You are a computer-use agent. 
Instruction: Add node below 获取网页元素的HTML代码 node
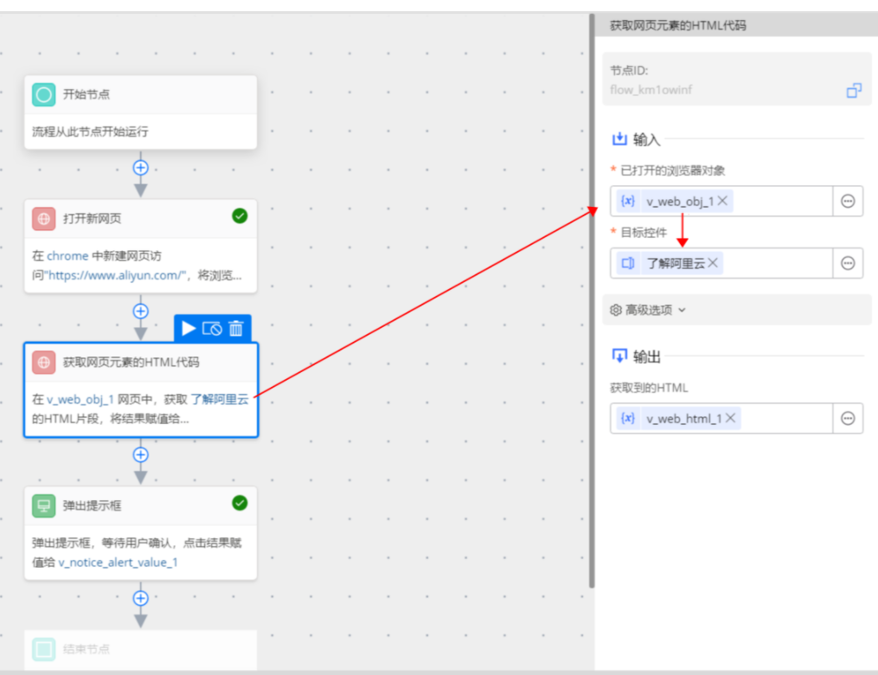point(140,454)
